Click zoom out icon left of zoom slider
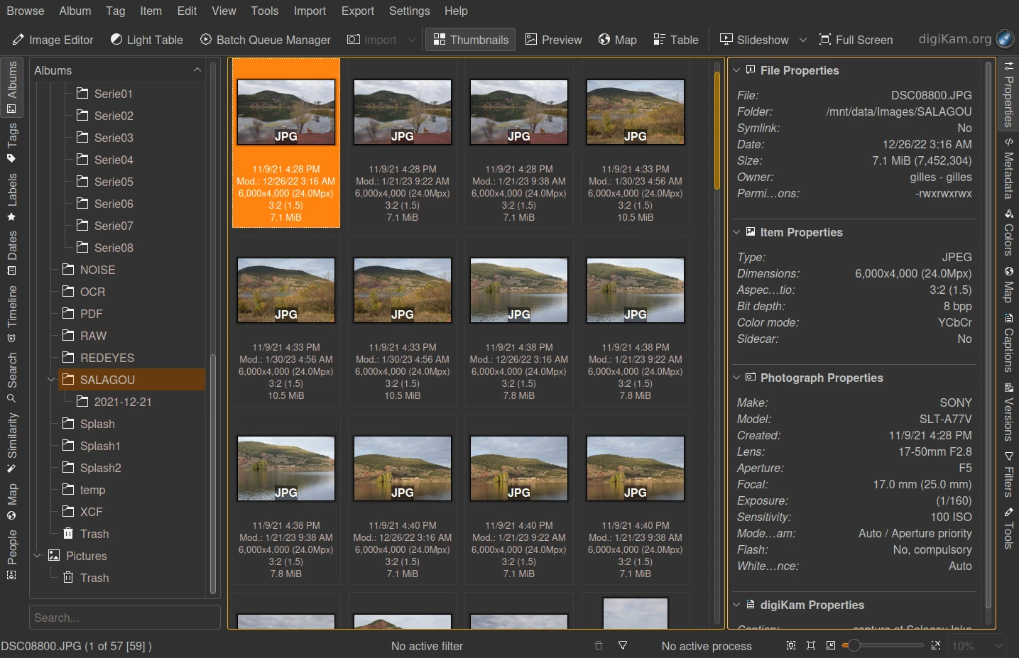Viewport: 1019px width, 658px height. (x=831, y=645)
